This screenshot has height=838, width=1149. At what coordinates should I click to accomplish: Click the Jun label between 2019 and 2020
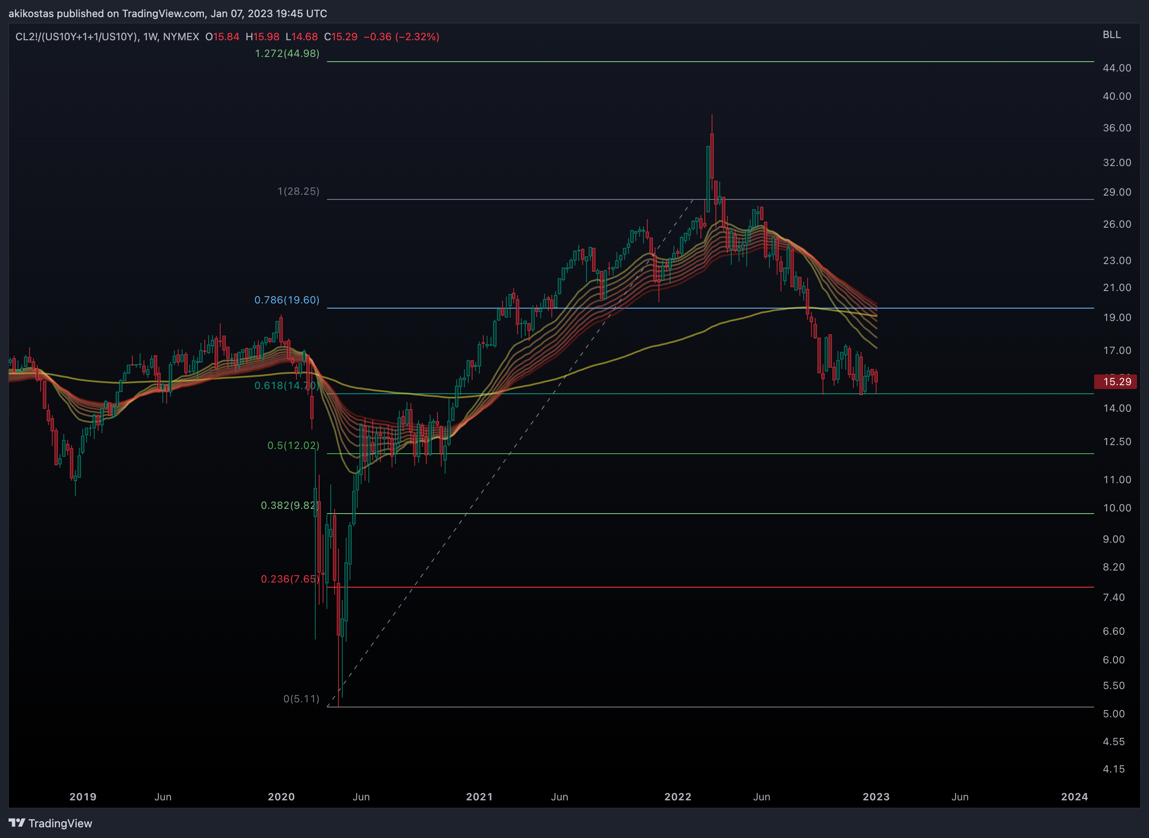click(163, 797)
